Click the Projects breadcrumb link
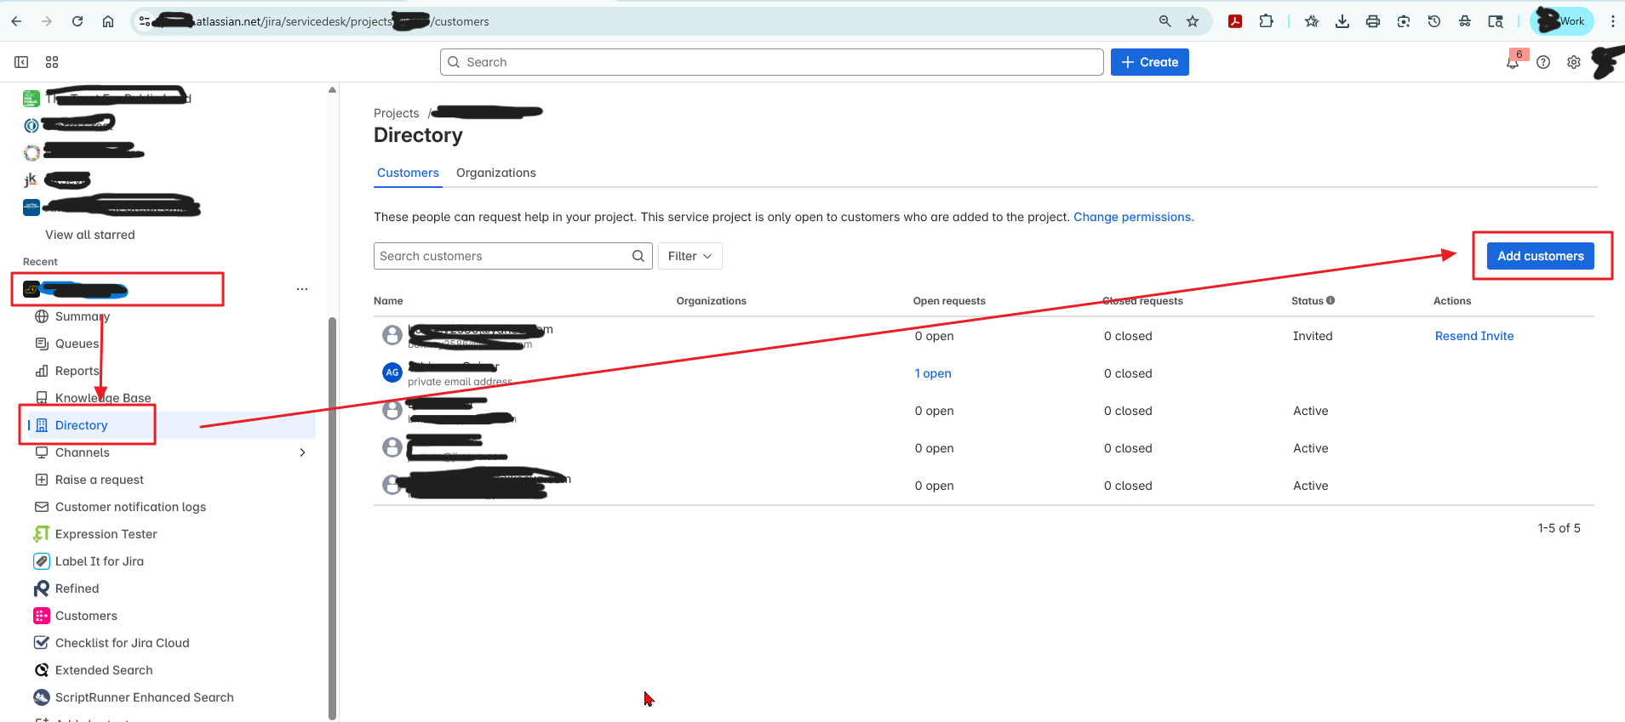1625x722 pixels. pyautogui.click(x=397, y=113)
